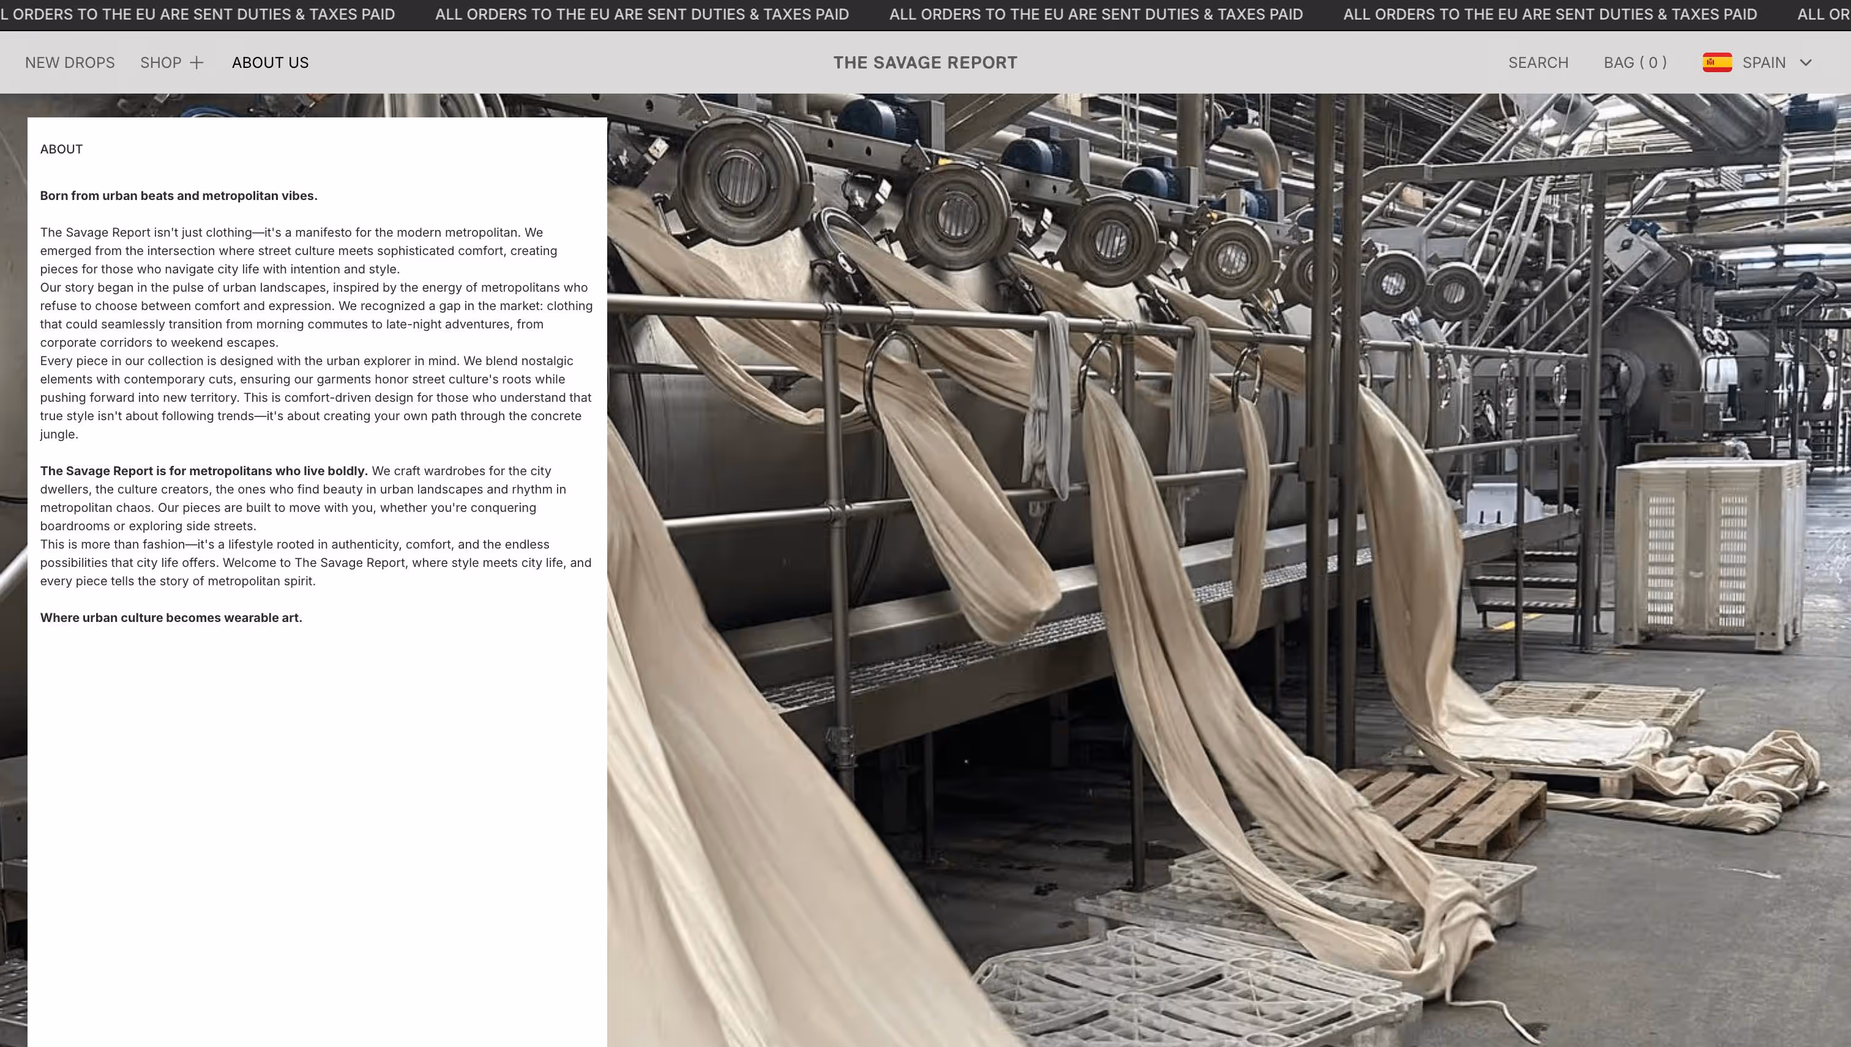1851x1047 pixels.
Task: Click 'Born from urban beats' bold line
Action: coord(179,196)
